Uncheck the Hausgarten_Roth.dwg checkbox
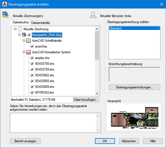 (29, 35)
